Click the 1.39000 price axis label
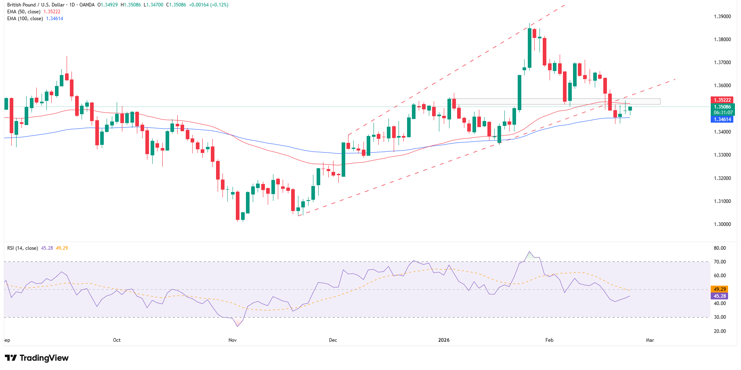This screenshot has width=741, height=370. pos(722,17)
